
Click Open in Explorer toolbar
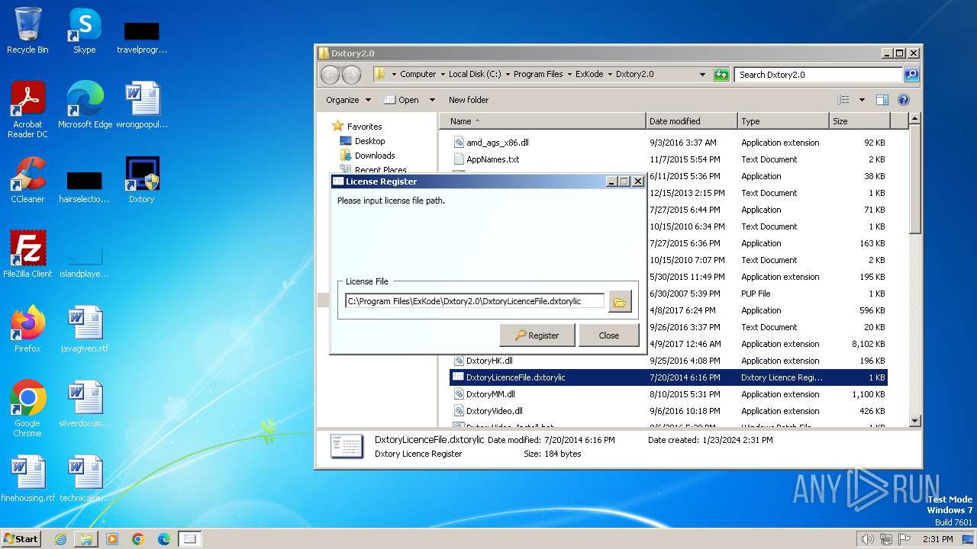coord(401,100)
